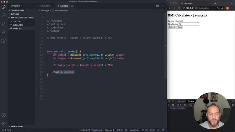
Task: Switch to the Console tab in DevTools
Action: 191,101
